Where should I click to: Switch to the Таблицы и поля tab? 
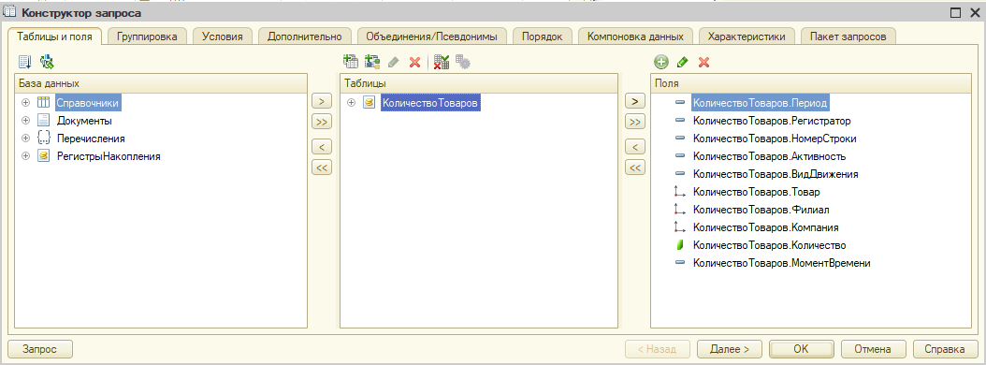pos(55,36)
